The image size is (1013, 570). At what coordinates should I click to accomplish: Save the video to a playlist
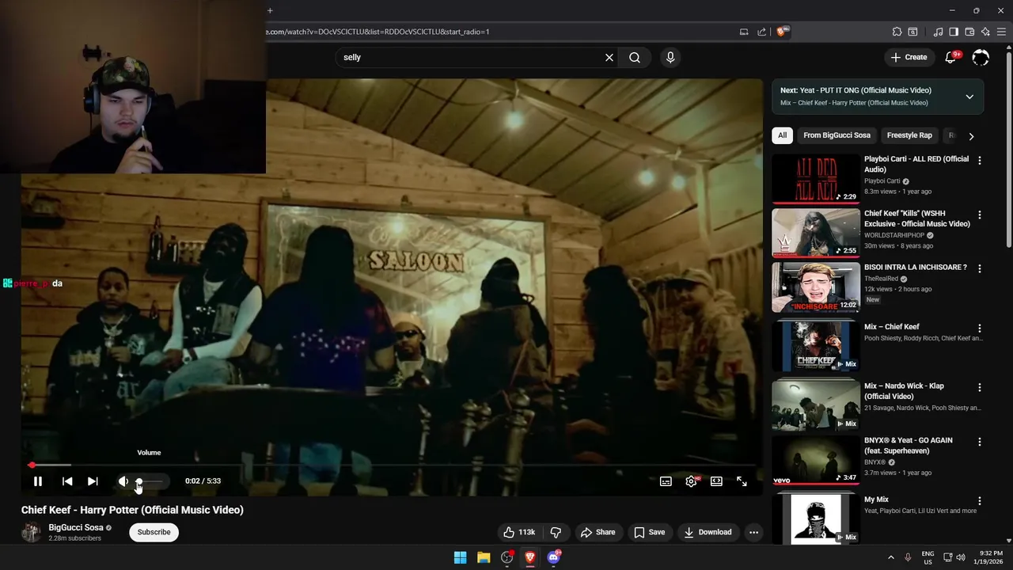pyautogui.click(x=649, y=532)
